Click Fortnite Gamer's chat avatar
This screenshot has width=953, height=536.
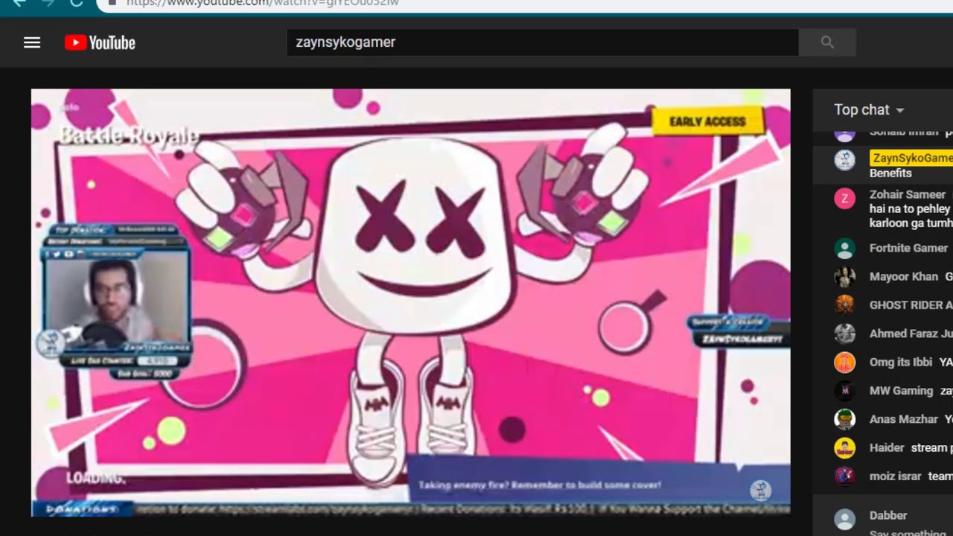pos(844,248)
